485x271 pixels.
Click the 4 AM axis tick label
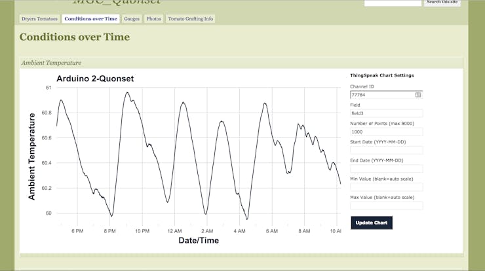point(239,231)
